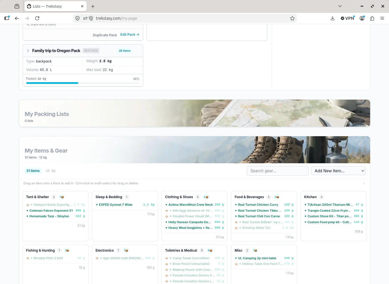This screenshot has width=389, height=284.
Task: Click box icon beside Ørneklo PHX-2 KDP
Action: pos(28,258)
